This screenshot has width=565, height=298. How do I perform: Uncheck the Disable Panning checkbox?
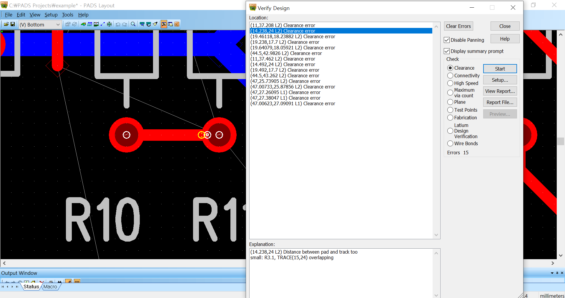click(x=447, y=40)
